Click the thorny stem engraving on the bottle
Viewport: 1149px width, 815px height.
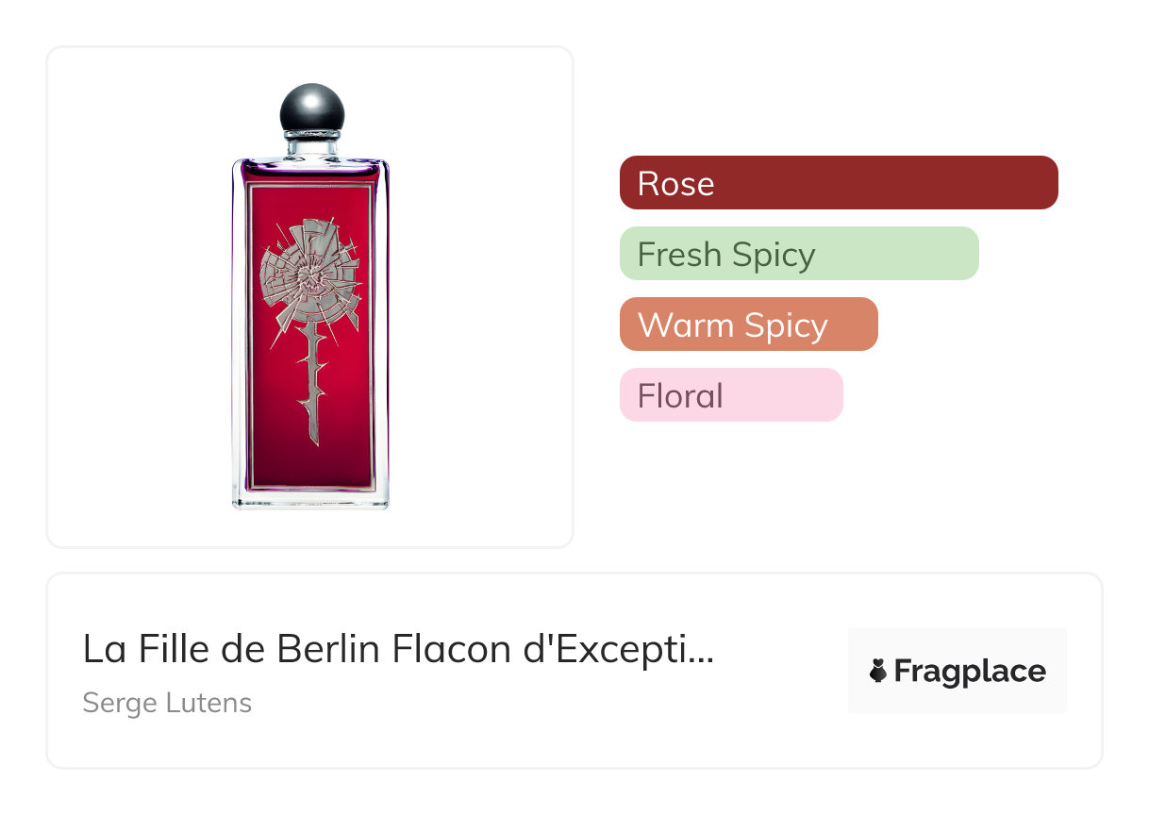coord(311,387)
